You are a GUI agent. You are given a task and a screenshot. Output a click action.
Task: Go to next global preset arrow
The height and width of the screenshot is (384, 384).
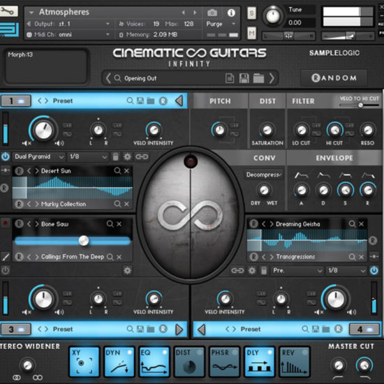pyautogui.click(x=272, y=78)
